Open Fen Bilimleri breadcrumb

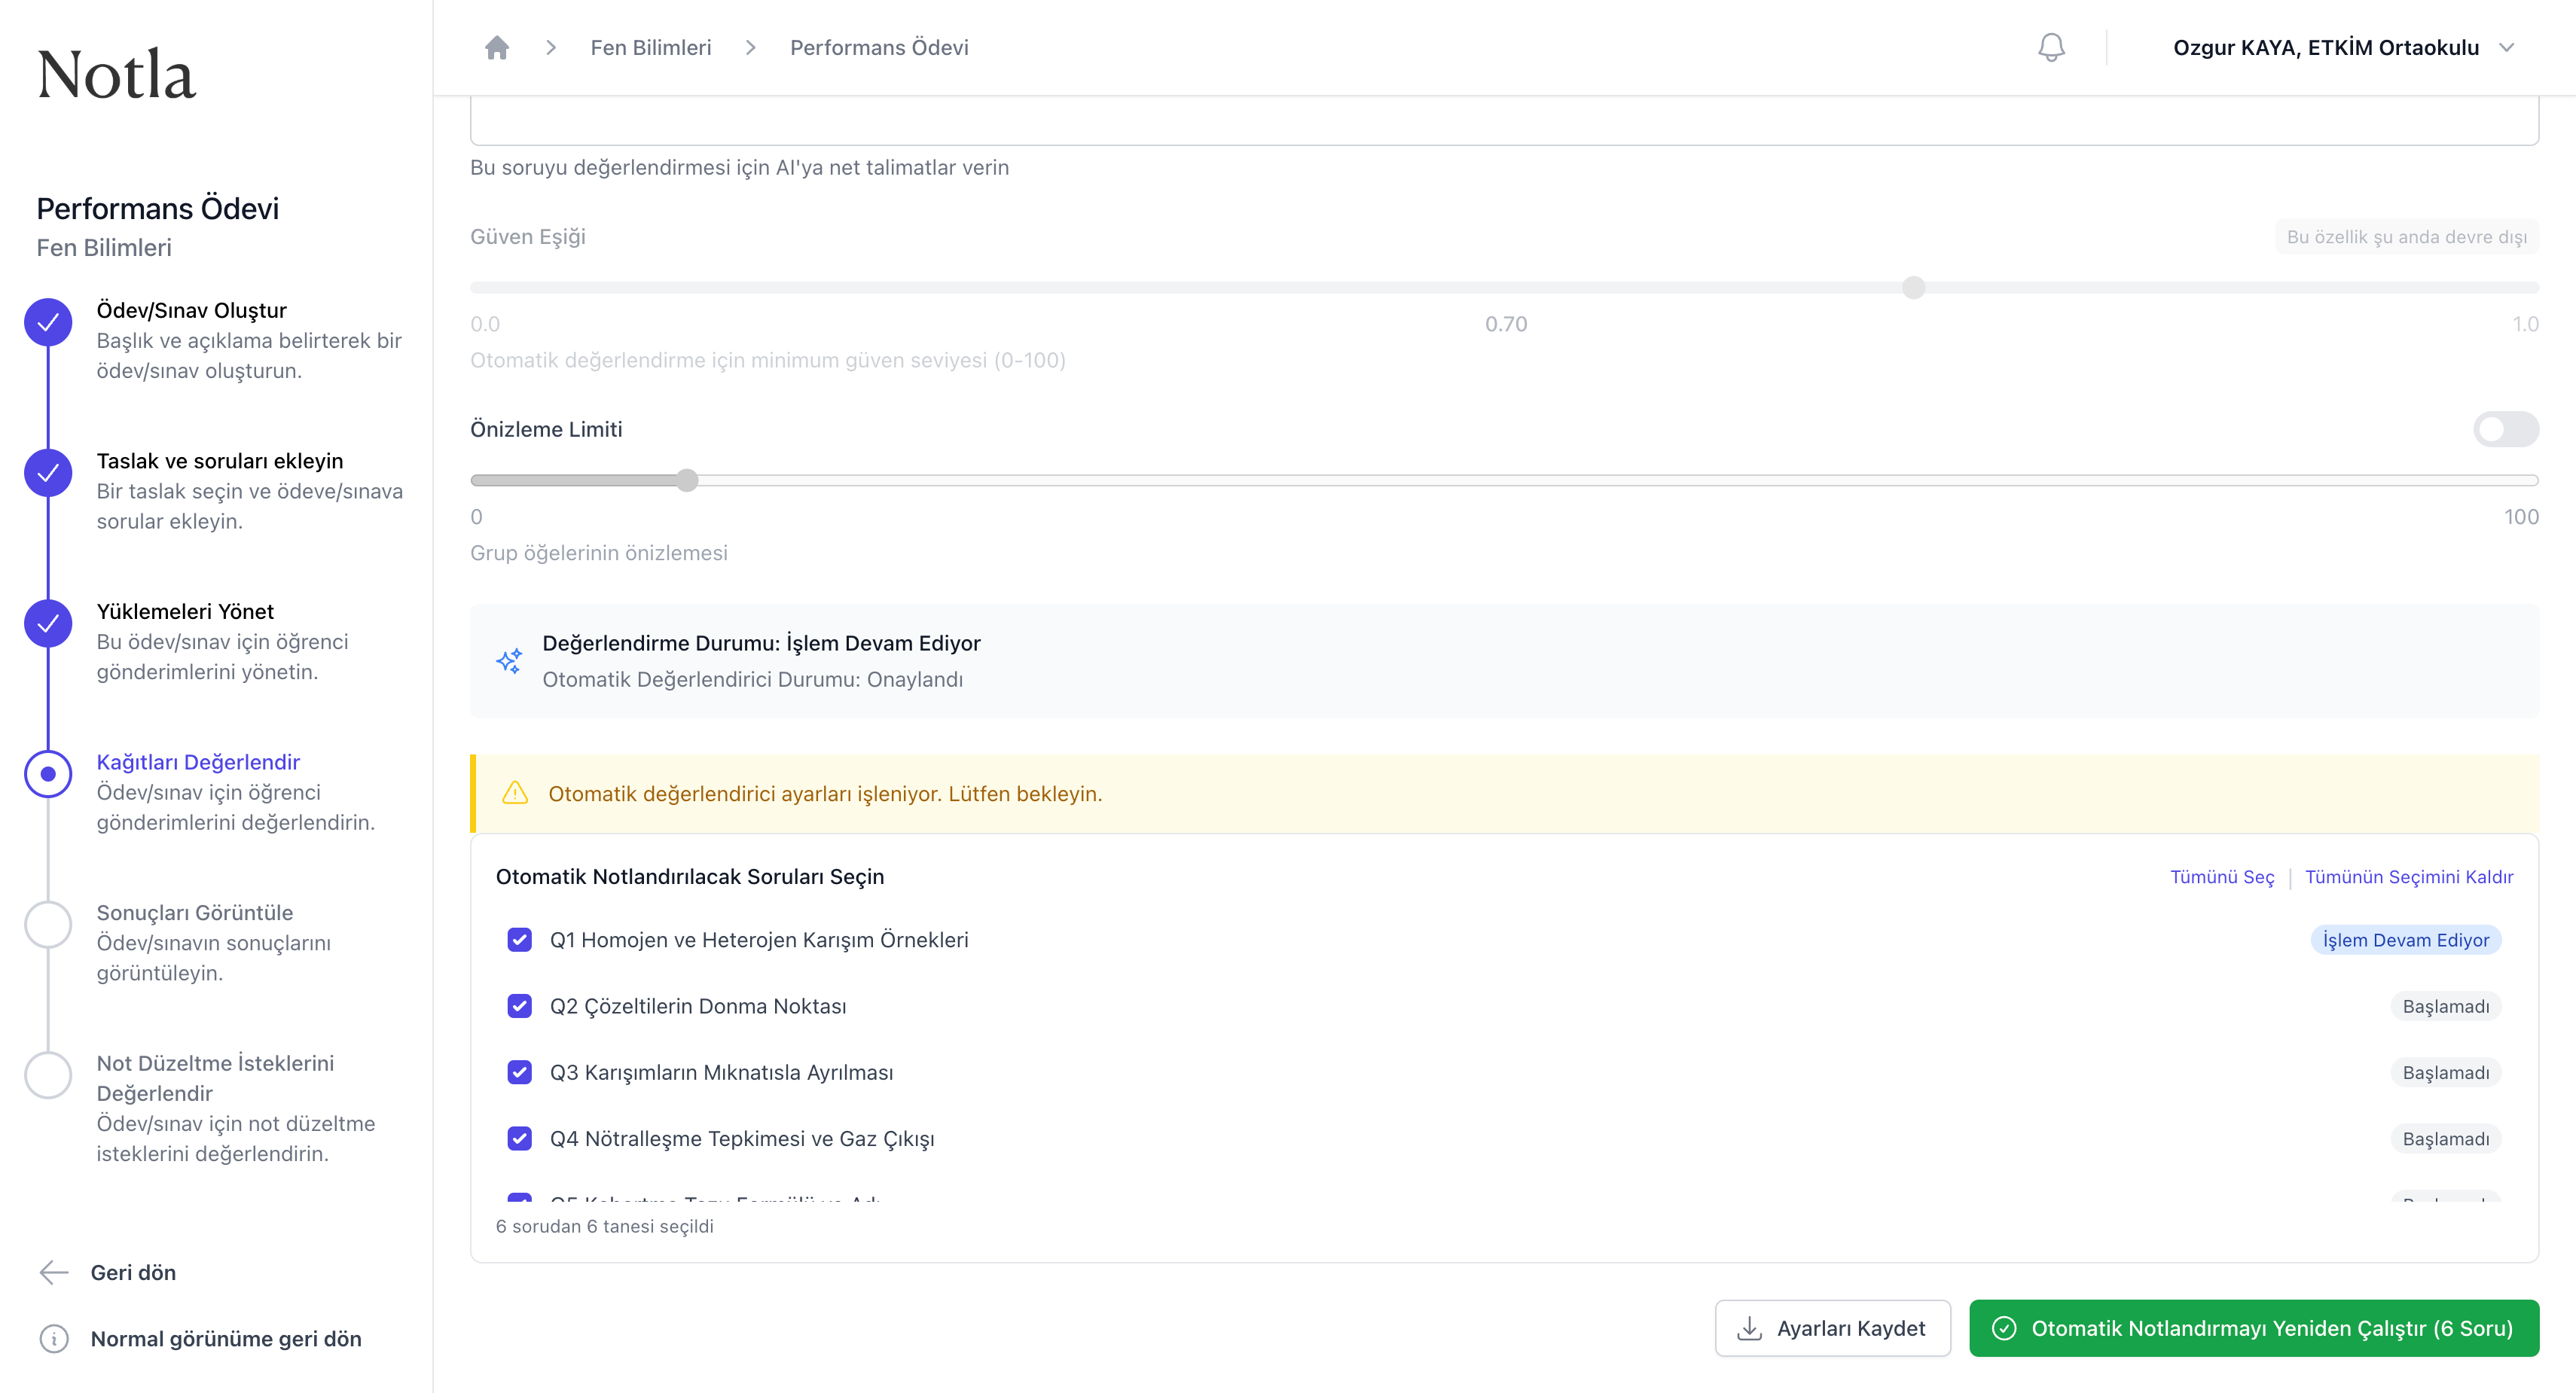point(651,47)
